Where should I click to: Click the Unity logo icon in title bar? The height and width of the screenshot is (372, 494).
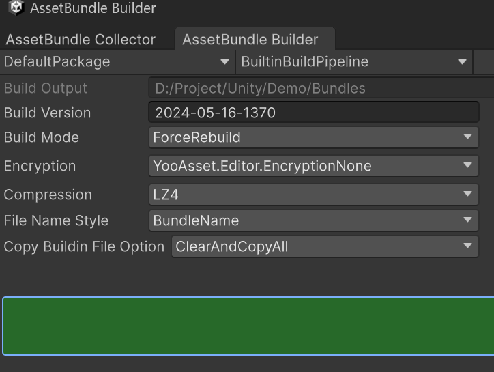pyautogui.click(x=15, y=9)
